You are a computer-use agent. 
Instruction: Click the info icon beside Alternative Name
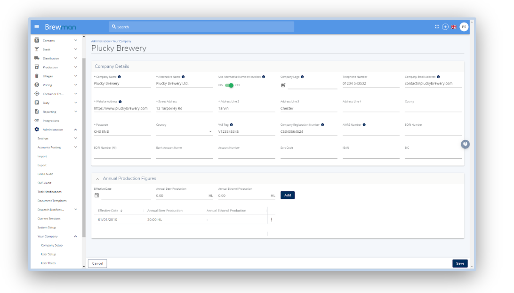click(x=183, y=77)
